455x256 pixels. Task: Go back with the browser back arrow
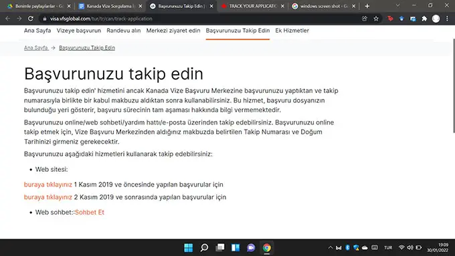[x=7, y=19]
